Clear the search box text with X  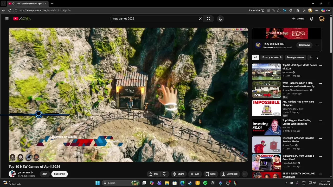[x=200, y=19]
